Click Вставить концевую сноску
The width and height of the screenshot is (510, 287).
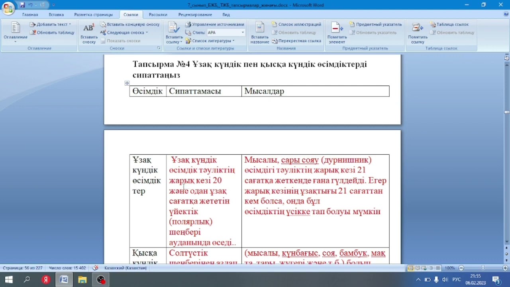(x=129, y=24)
